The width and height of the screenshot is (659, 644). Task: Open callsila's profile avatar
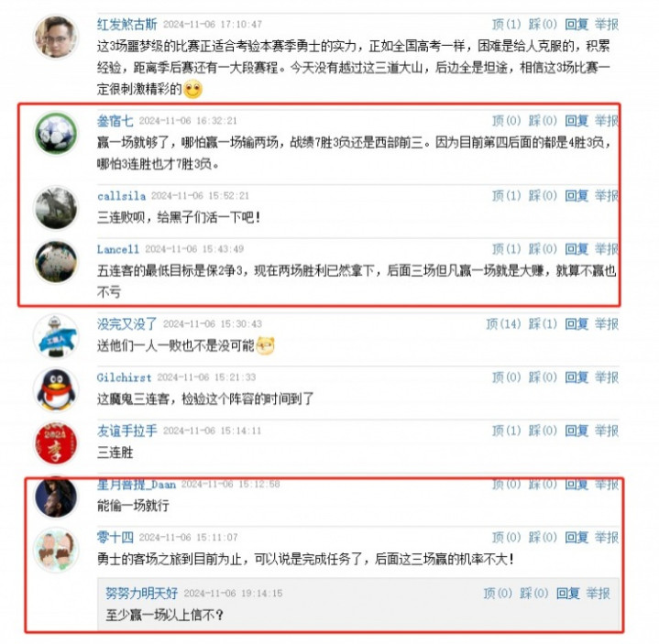click(x=56, y=208)
